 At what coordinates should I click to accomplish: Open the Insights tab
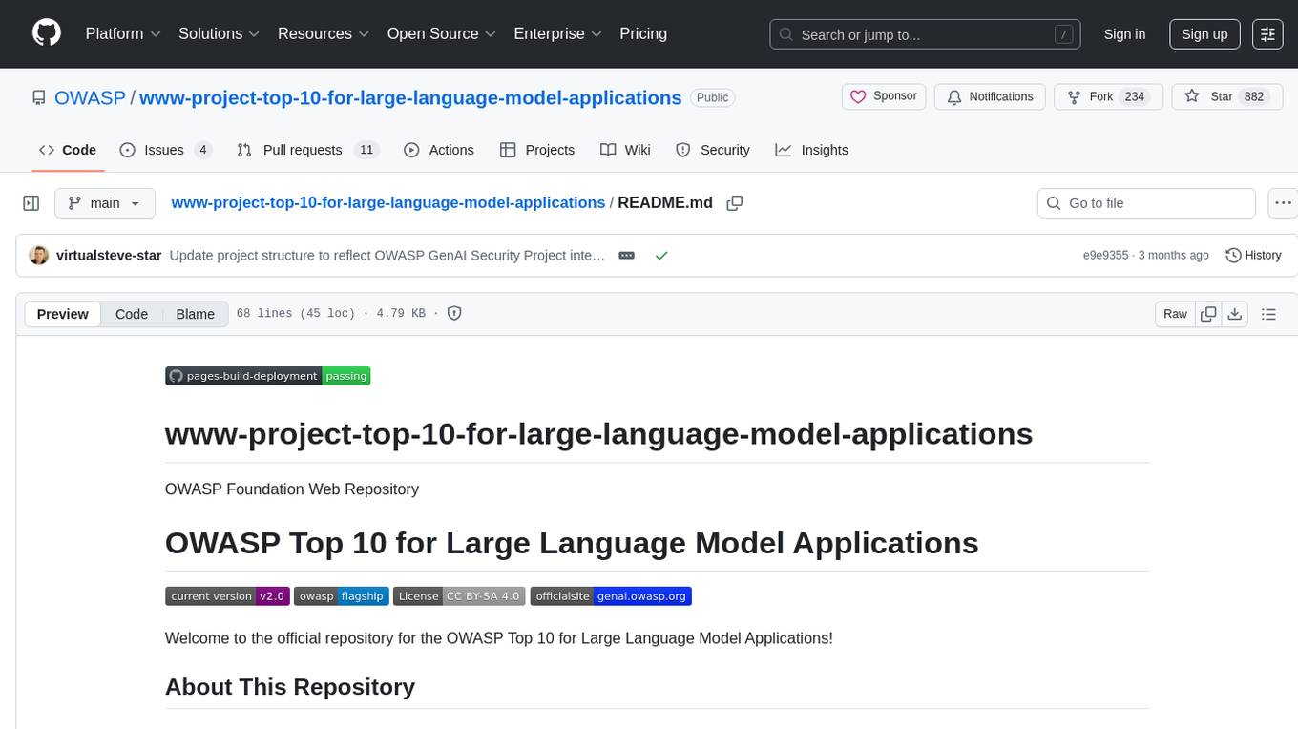pos(812,150)
